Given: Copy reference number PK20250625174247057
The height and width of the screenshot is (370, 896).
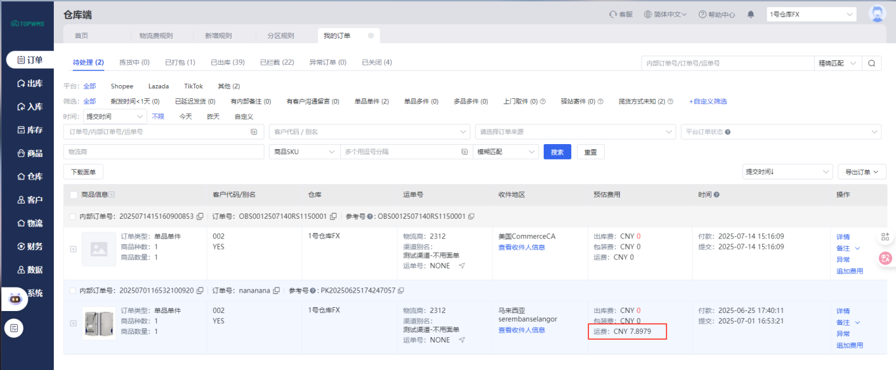Looking at the screenshot, I should pos(401,290).
